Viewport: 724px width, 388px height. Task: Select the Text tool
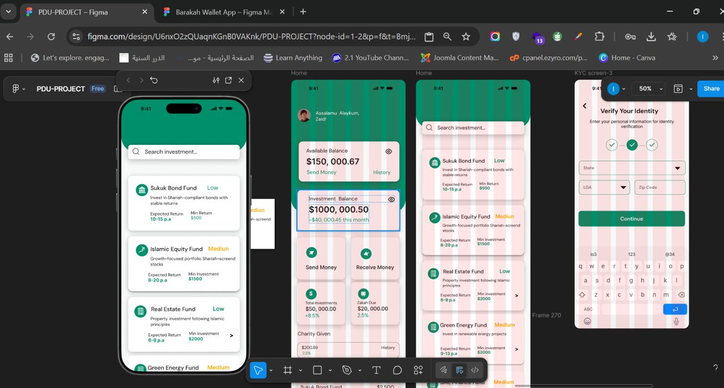pyautogui.click(x=376, y=369)
